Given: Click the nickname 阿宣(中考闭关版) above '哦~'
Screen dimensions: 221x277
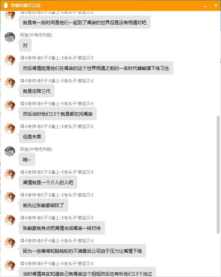Looking at the screenshot, I should coord(36,149).
